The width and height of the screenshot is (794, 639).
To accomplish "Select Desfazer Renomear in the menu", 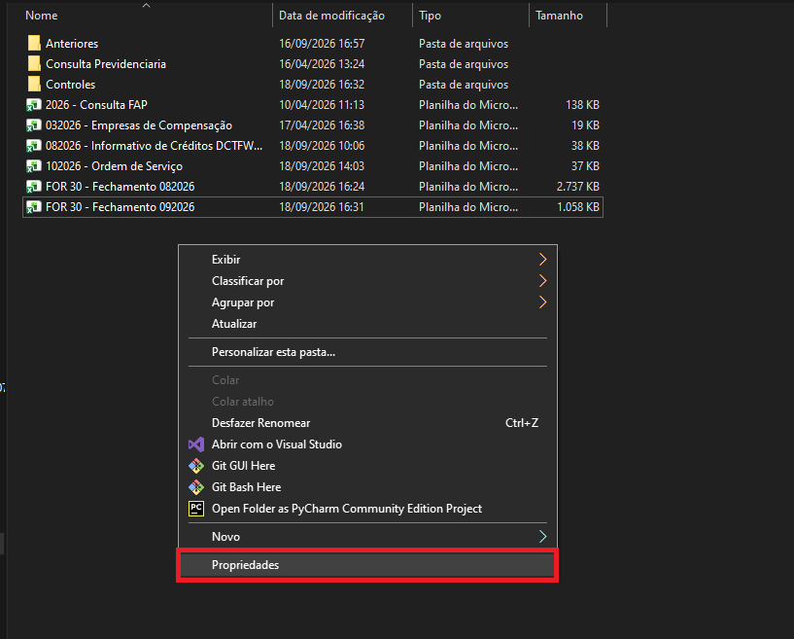I will [367, 423].
